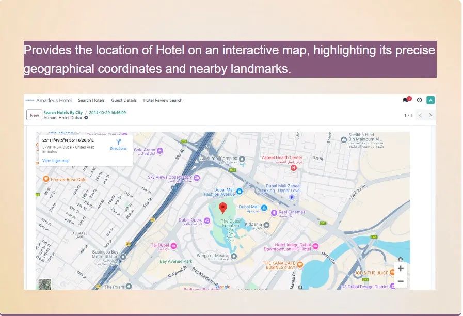This screenshot has width=463, height=316.
Task: Open the user avatar 'A' menu
Action: pos(430,100)
